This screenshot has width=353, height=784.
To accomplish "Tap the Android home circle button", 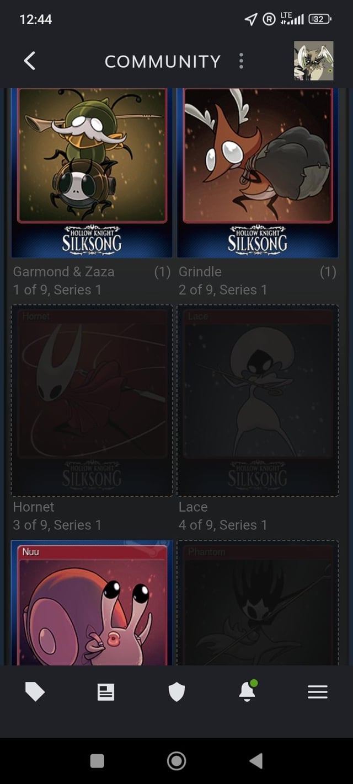I will (176, 761).
